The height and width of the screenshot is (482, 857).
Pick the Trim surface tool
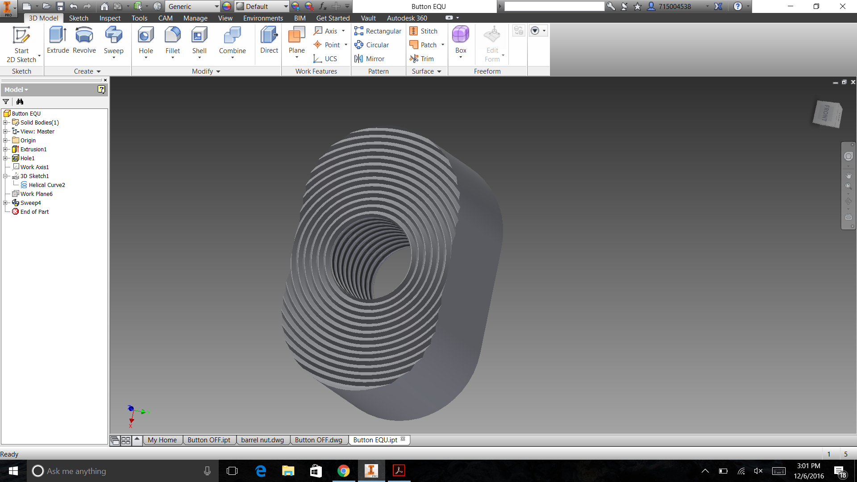[421, 58]
